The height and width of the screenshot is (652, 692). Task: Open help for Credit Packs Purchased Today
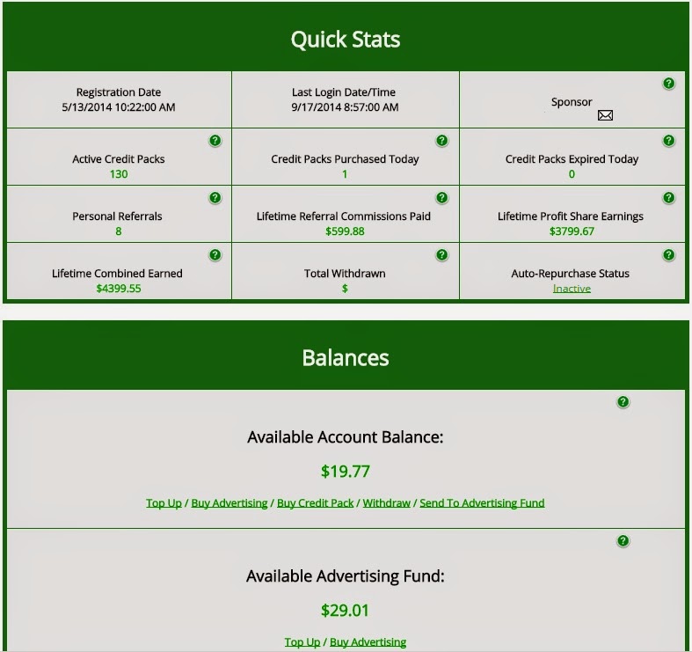click(x=441, y=141)
